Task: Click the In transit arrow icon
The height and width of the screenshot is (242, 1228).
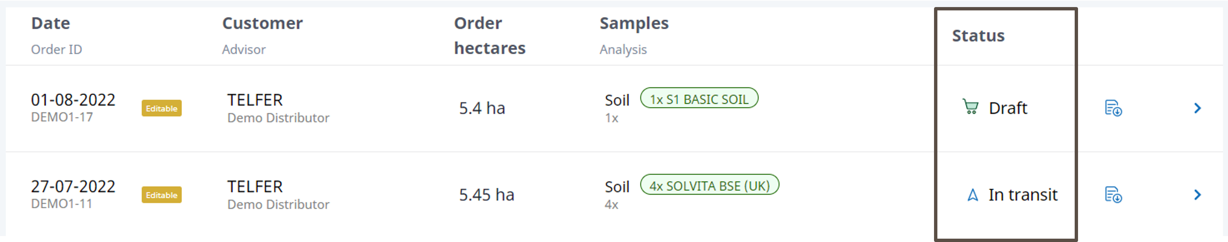Action: (x=972, y=195)
